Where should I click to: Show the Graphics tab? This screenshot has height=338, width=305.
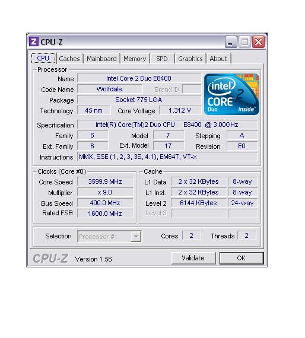(x=190, y=59)
